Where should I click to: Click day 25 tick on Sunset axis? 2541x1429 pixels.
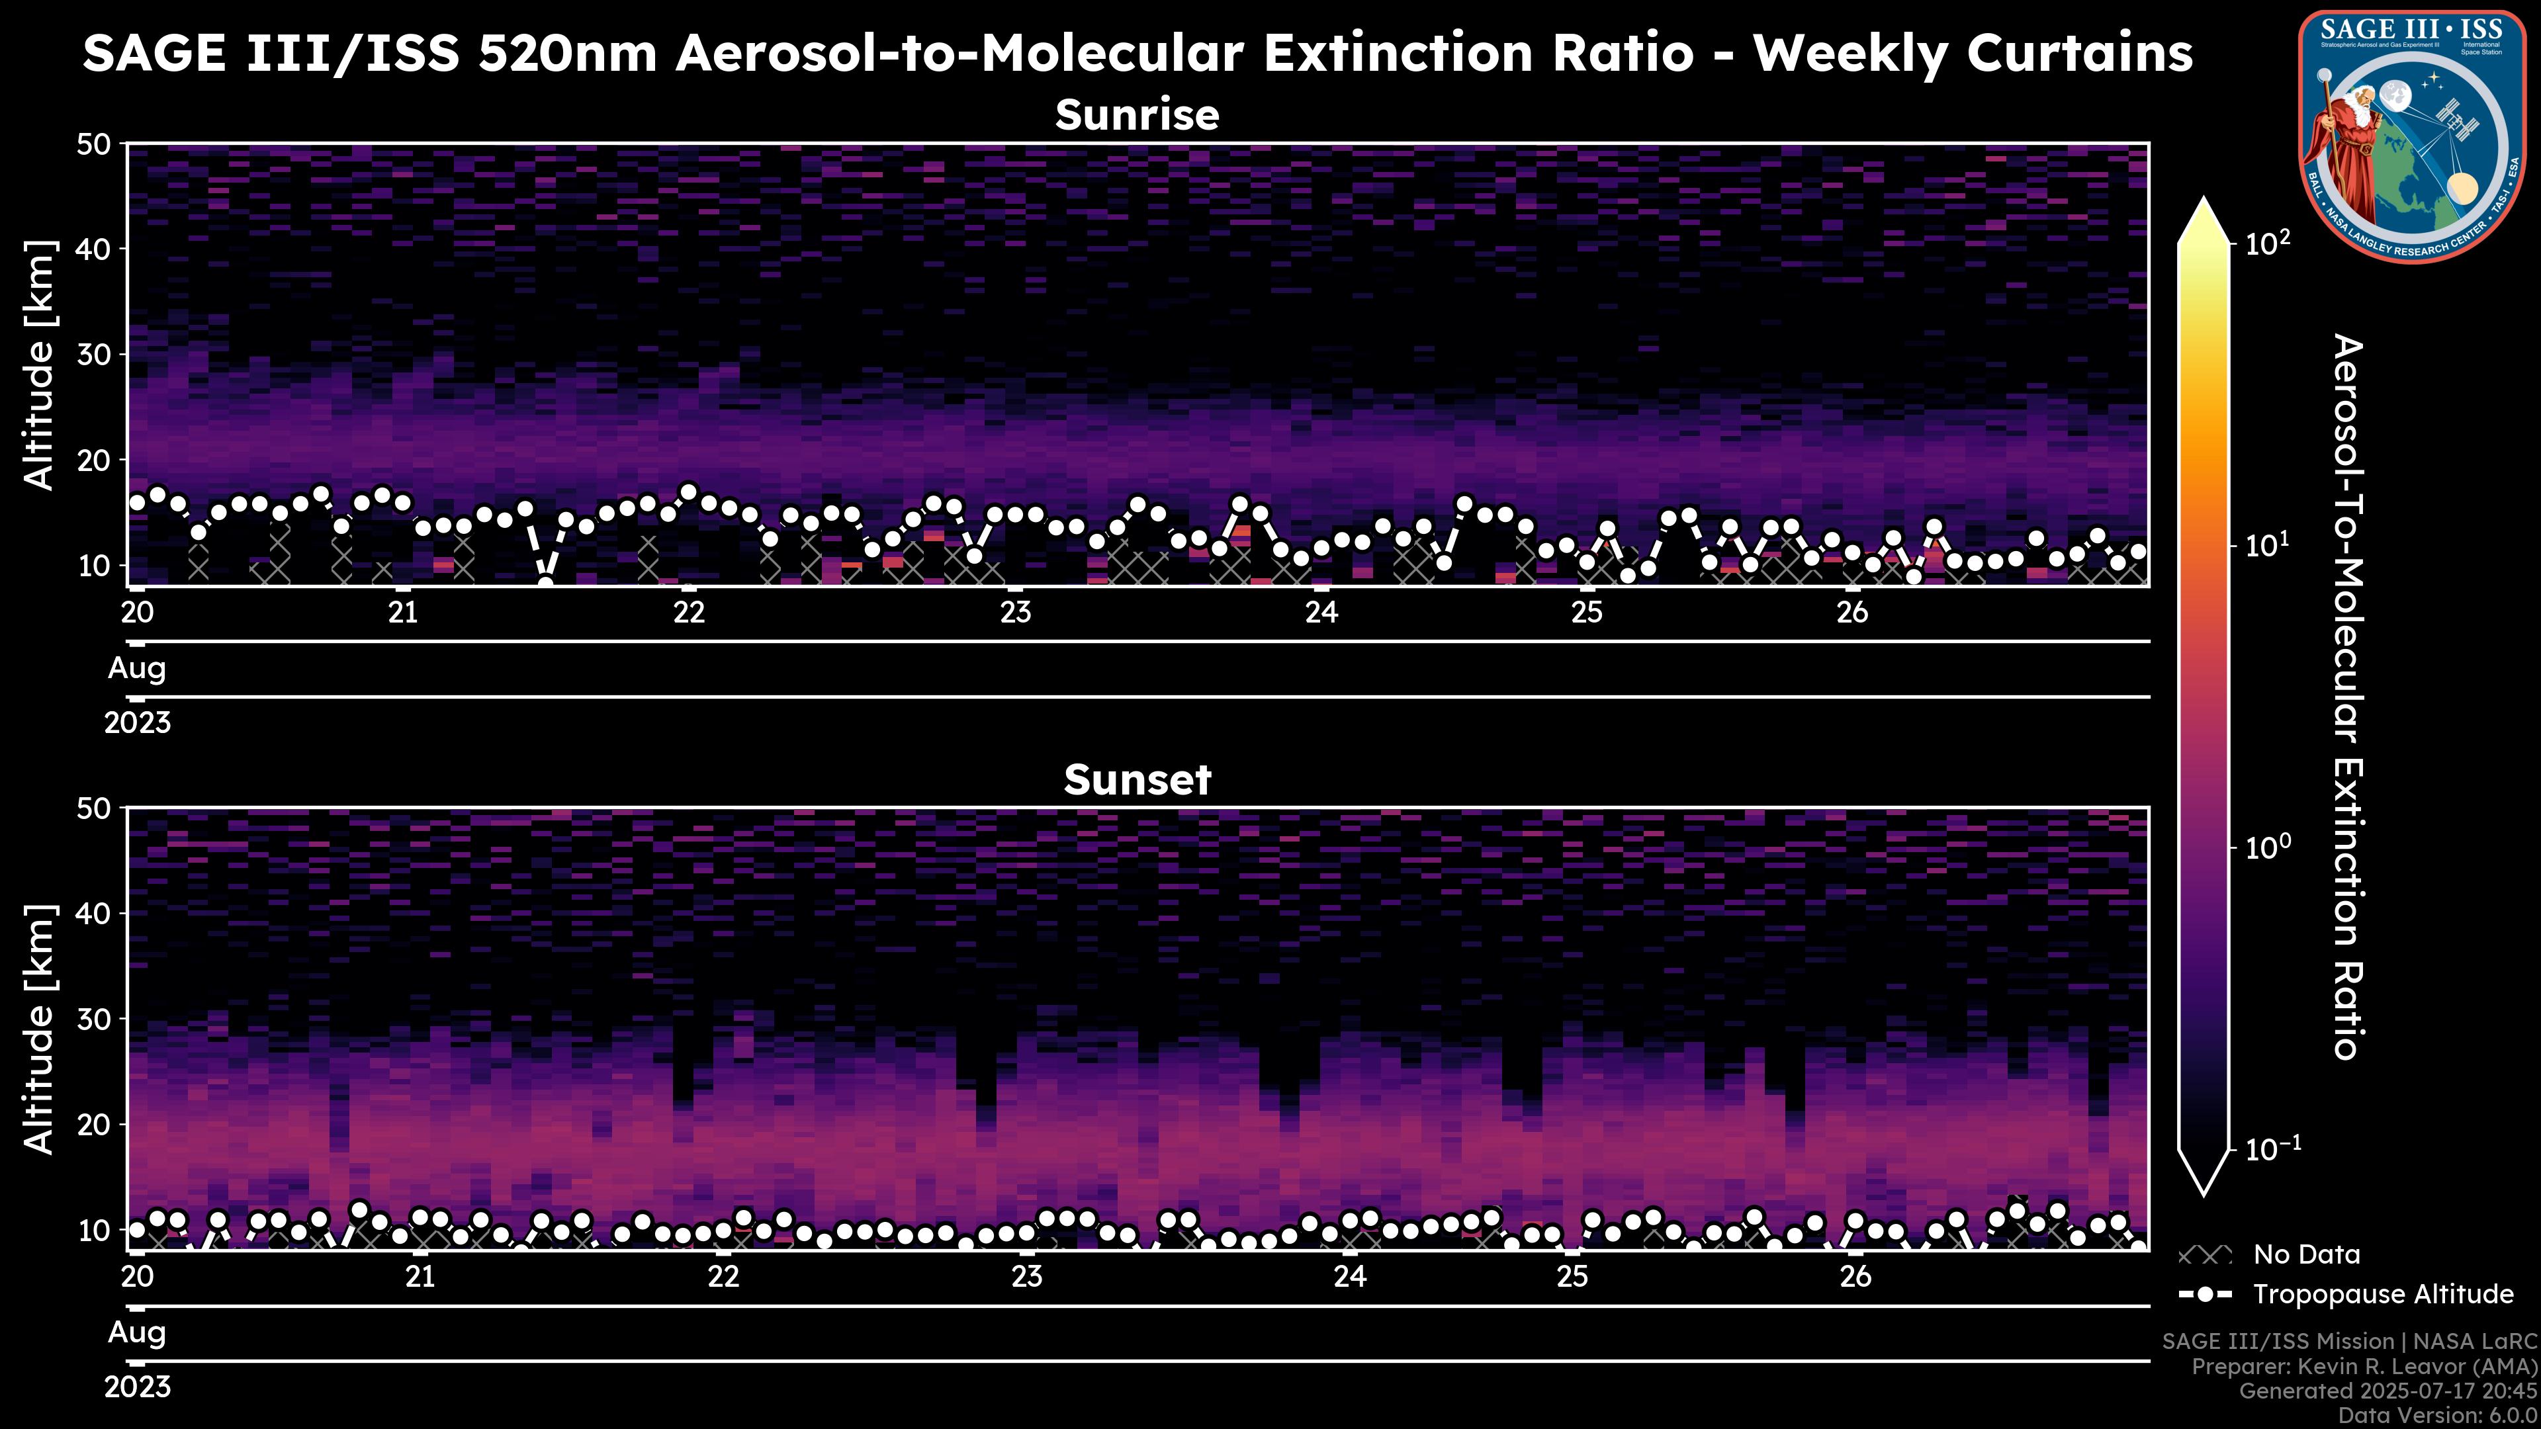pyautogui.click(x=1572, y=1277)
